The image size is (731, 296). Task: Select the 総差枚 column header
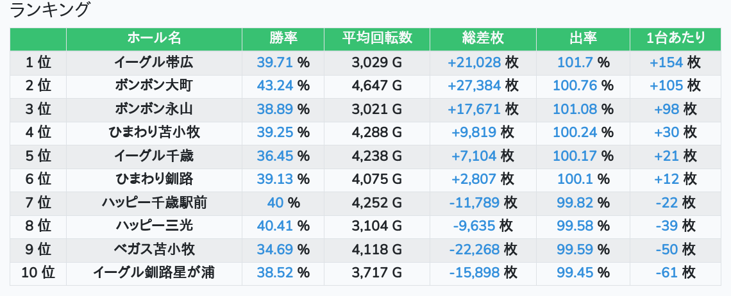click(x=483, y=38)
